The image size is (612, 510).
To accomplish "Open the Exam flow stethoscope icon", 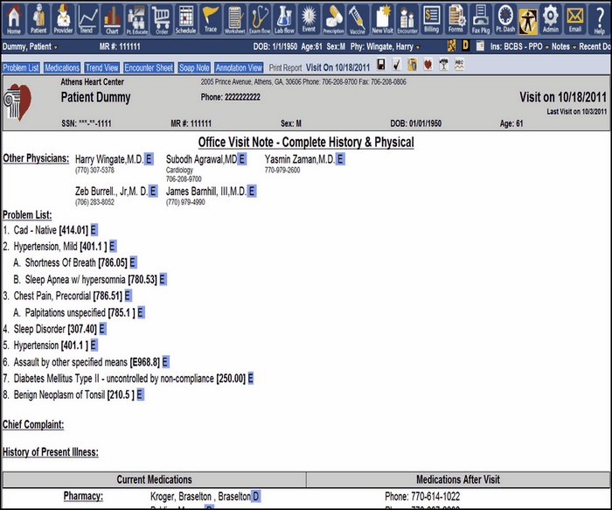I will [x=260, y=18].
